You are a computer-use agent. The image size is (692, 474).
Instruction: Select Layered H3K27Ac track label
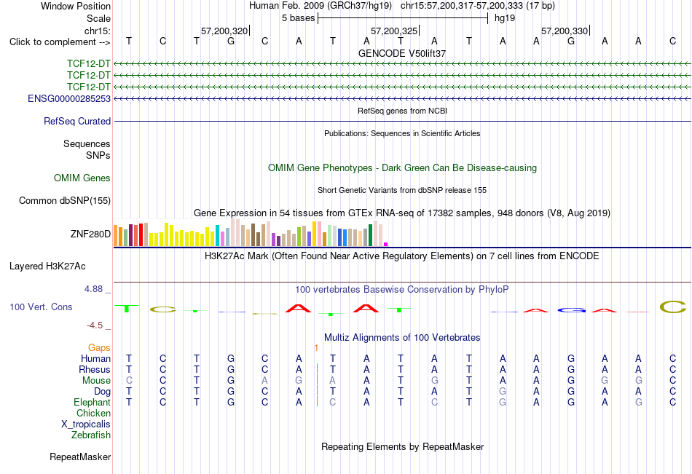(x=47, y=266)
